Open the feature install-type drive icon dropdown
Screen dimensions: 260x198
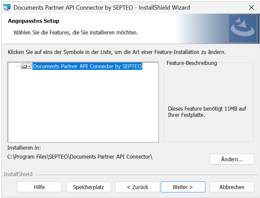(x=26, y=67)
